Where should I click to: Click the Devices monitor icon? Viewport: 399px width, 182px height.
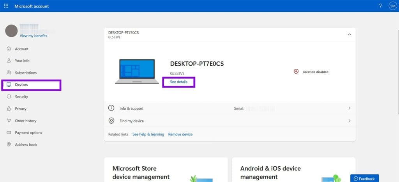pos(9,85)
